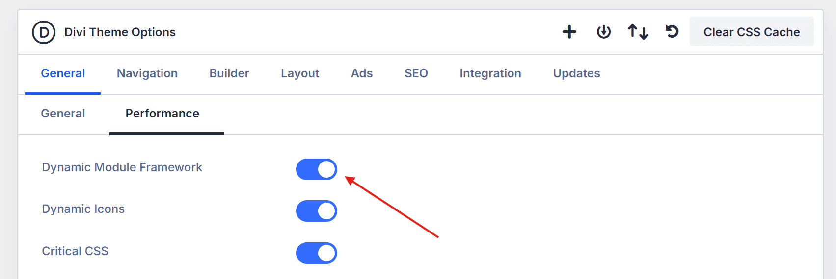Select the Updates tab
The height and width of the screenshot is (279, 836).
tap(577, 73)
